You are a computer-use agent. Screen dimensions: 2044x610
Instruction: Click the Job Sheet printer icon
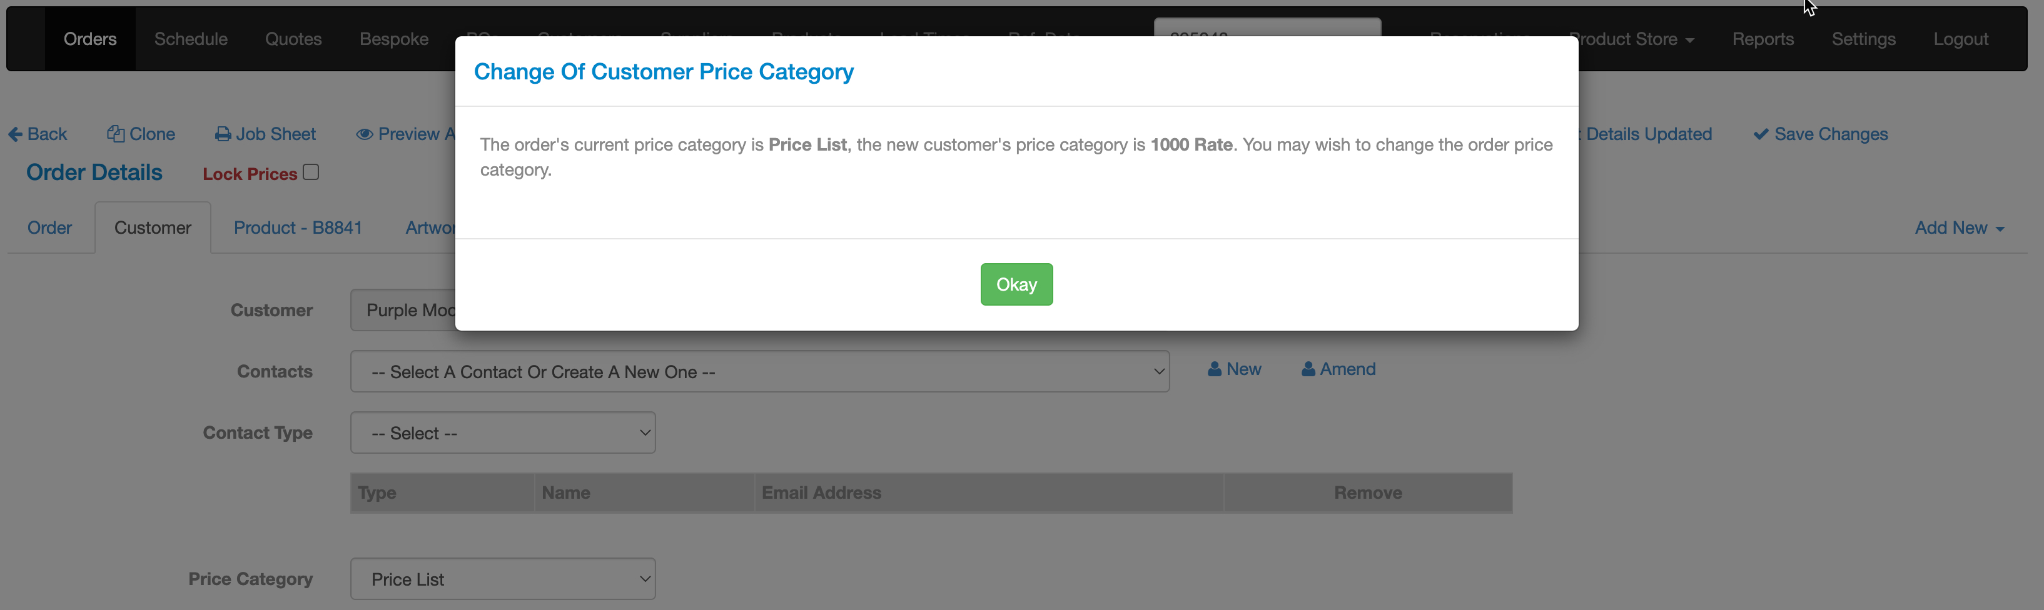tap(223, 134)
